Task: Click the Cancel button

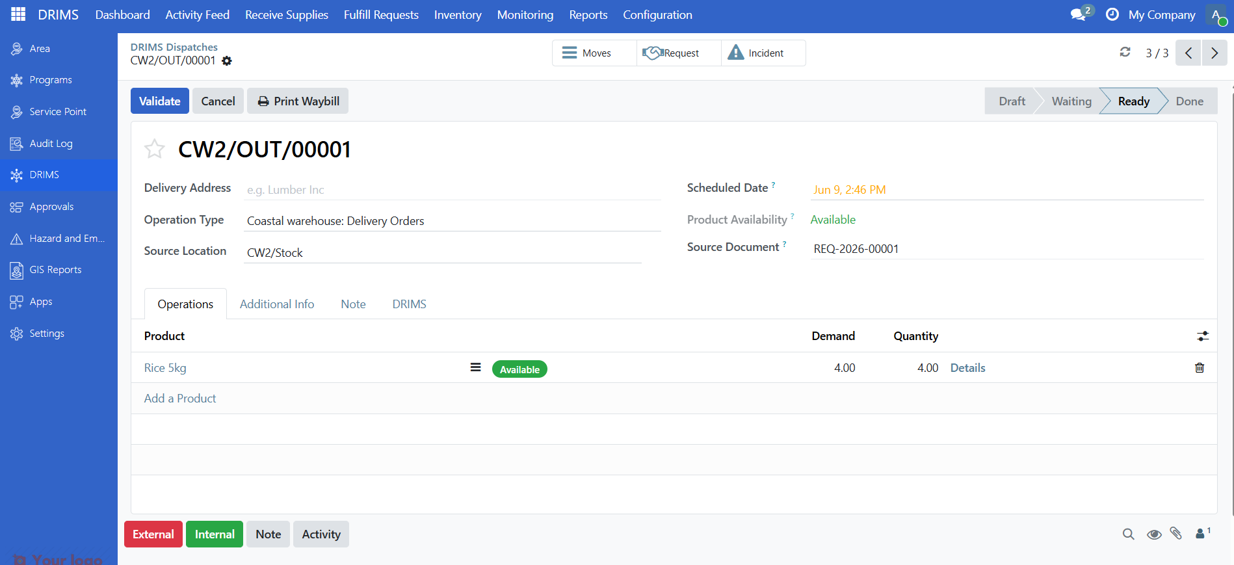Action: coord(218,101)
